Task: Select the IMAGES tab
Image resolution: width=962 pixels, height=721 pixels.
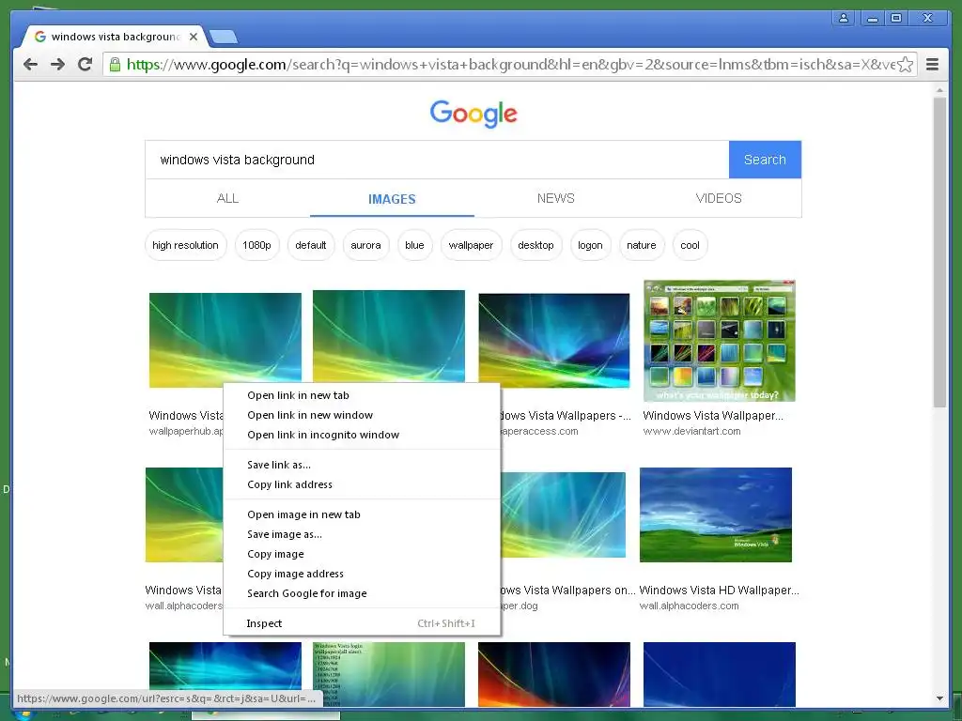Action: tap(392, 199)
